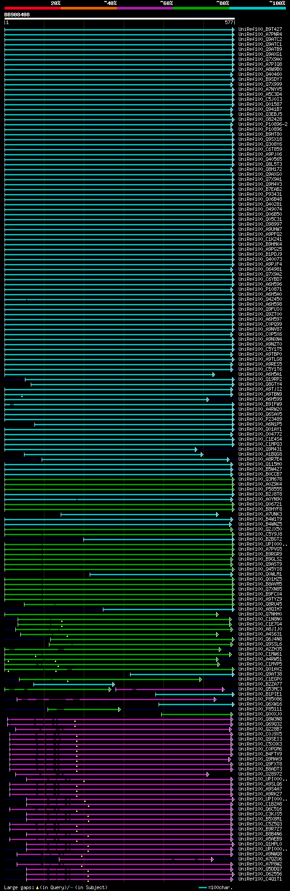Click the green ~80% identity legend segment
Viewport: 290px width, 891px height.
[201, 8]
